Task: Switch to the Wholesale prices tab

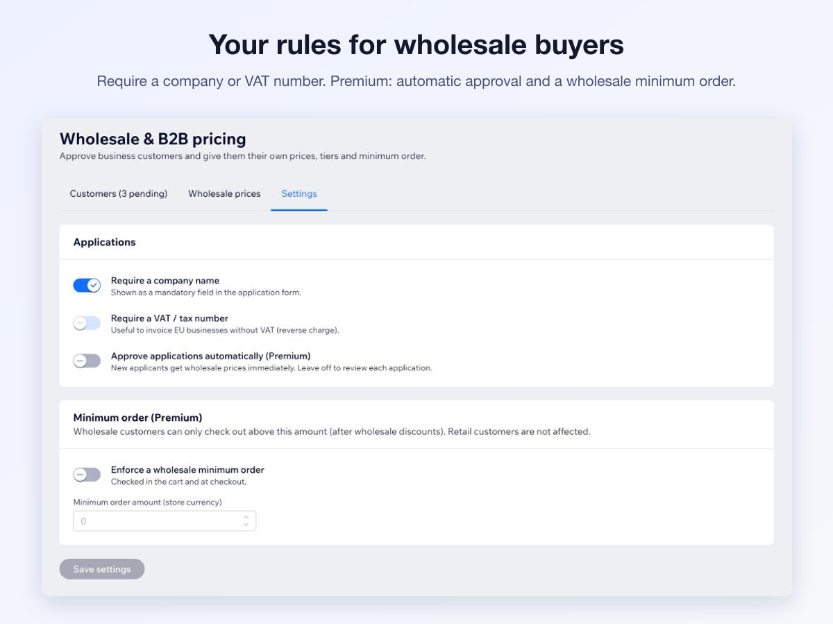Action: 224,194
